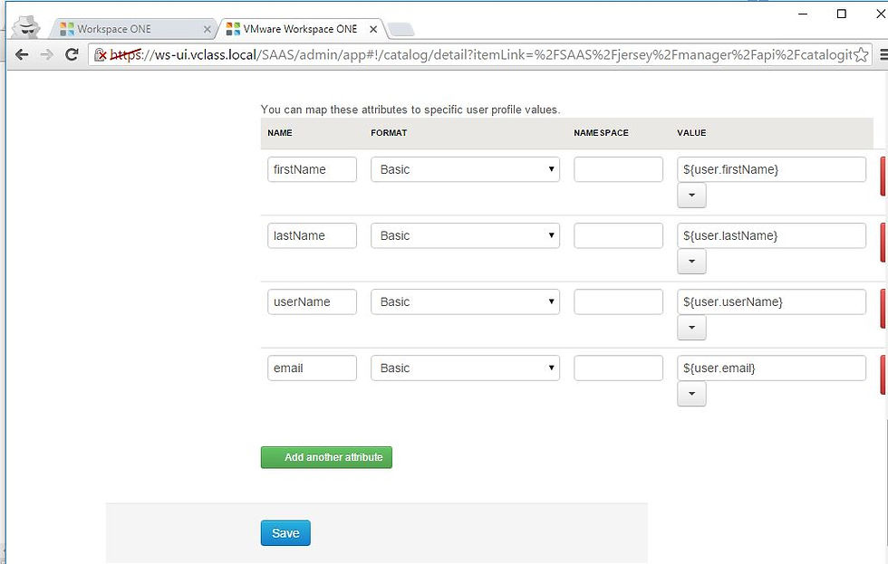Click the ${user.lastName} value field
This screenshot has width=888, height=564.
(x=771, y=235)
